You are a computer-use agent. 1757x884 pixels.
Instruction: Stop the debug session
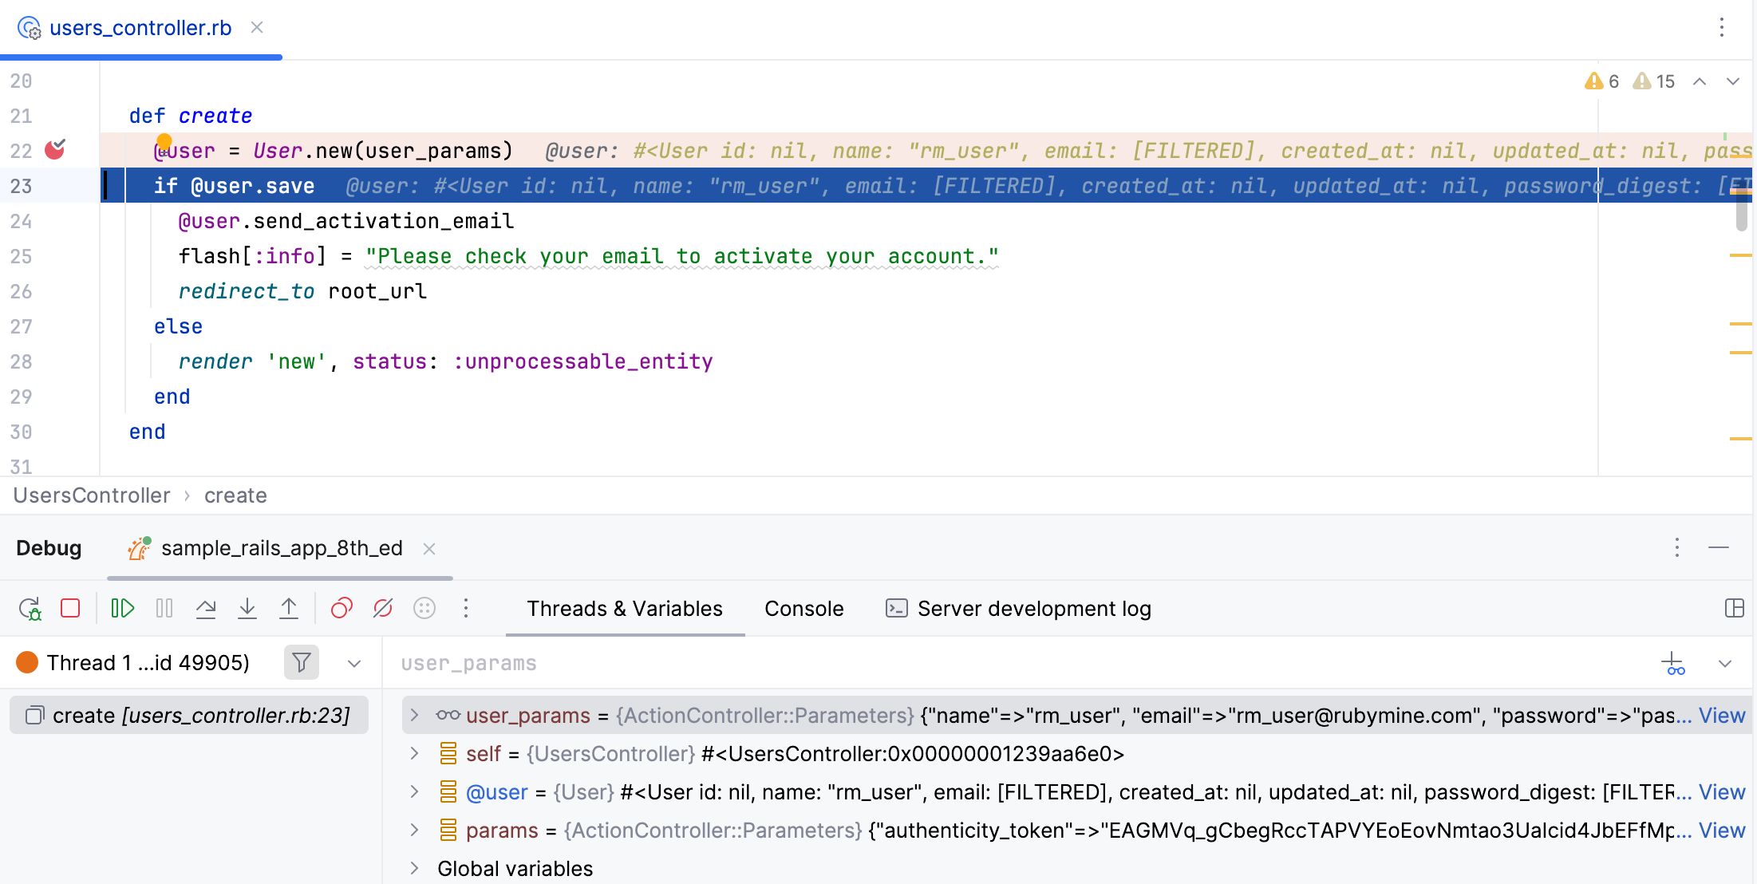coord(70,609)
